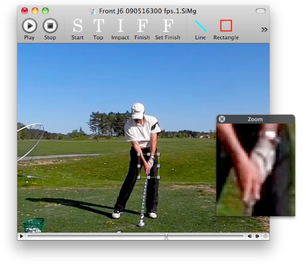The image size is (306, 266).
Task: Step one frame forward
Action: (257, 236)
